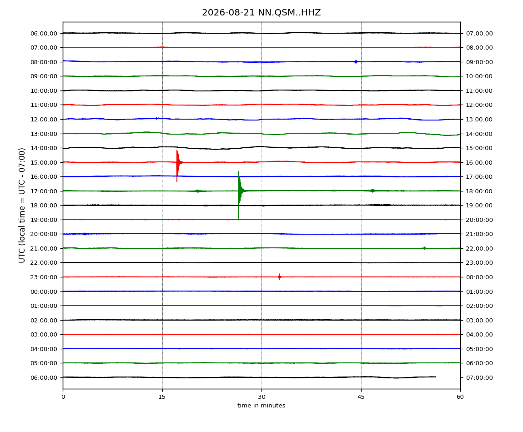Click the x-axis tick label 60
This screenshot has height=432, width=523.
pyautogui.click(x=460, y=397)
